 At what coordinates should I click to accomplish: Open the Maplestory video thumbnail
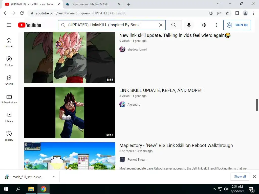[70, 156]
